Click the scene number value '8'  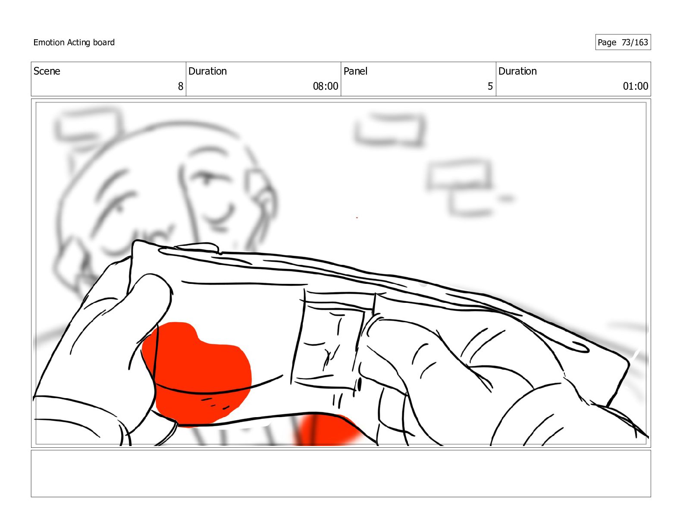[181, 86]
